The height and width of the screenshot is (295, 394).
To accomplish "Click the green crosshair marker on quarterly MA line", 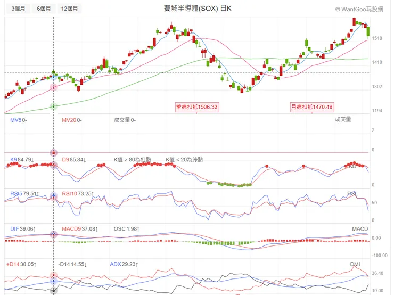I will pos(53,106).
